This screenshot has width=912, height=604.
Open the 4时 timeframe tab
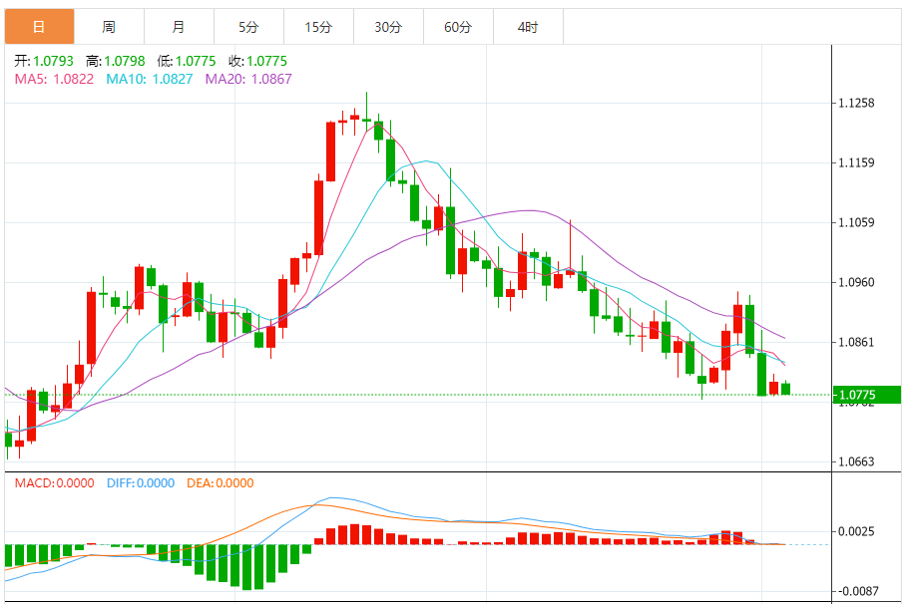tap(528, 27)
